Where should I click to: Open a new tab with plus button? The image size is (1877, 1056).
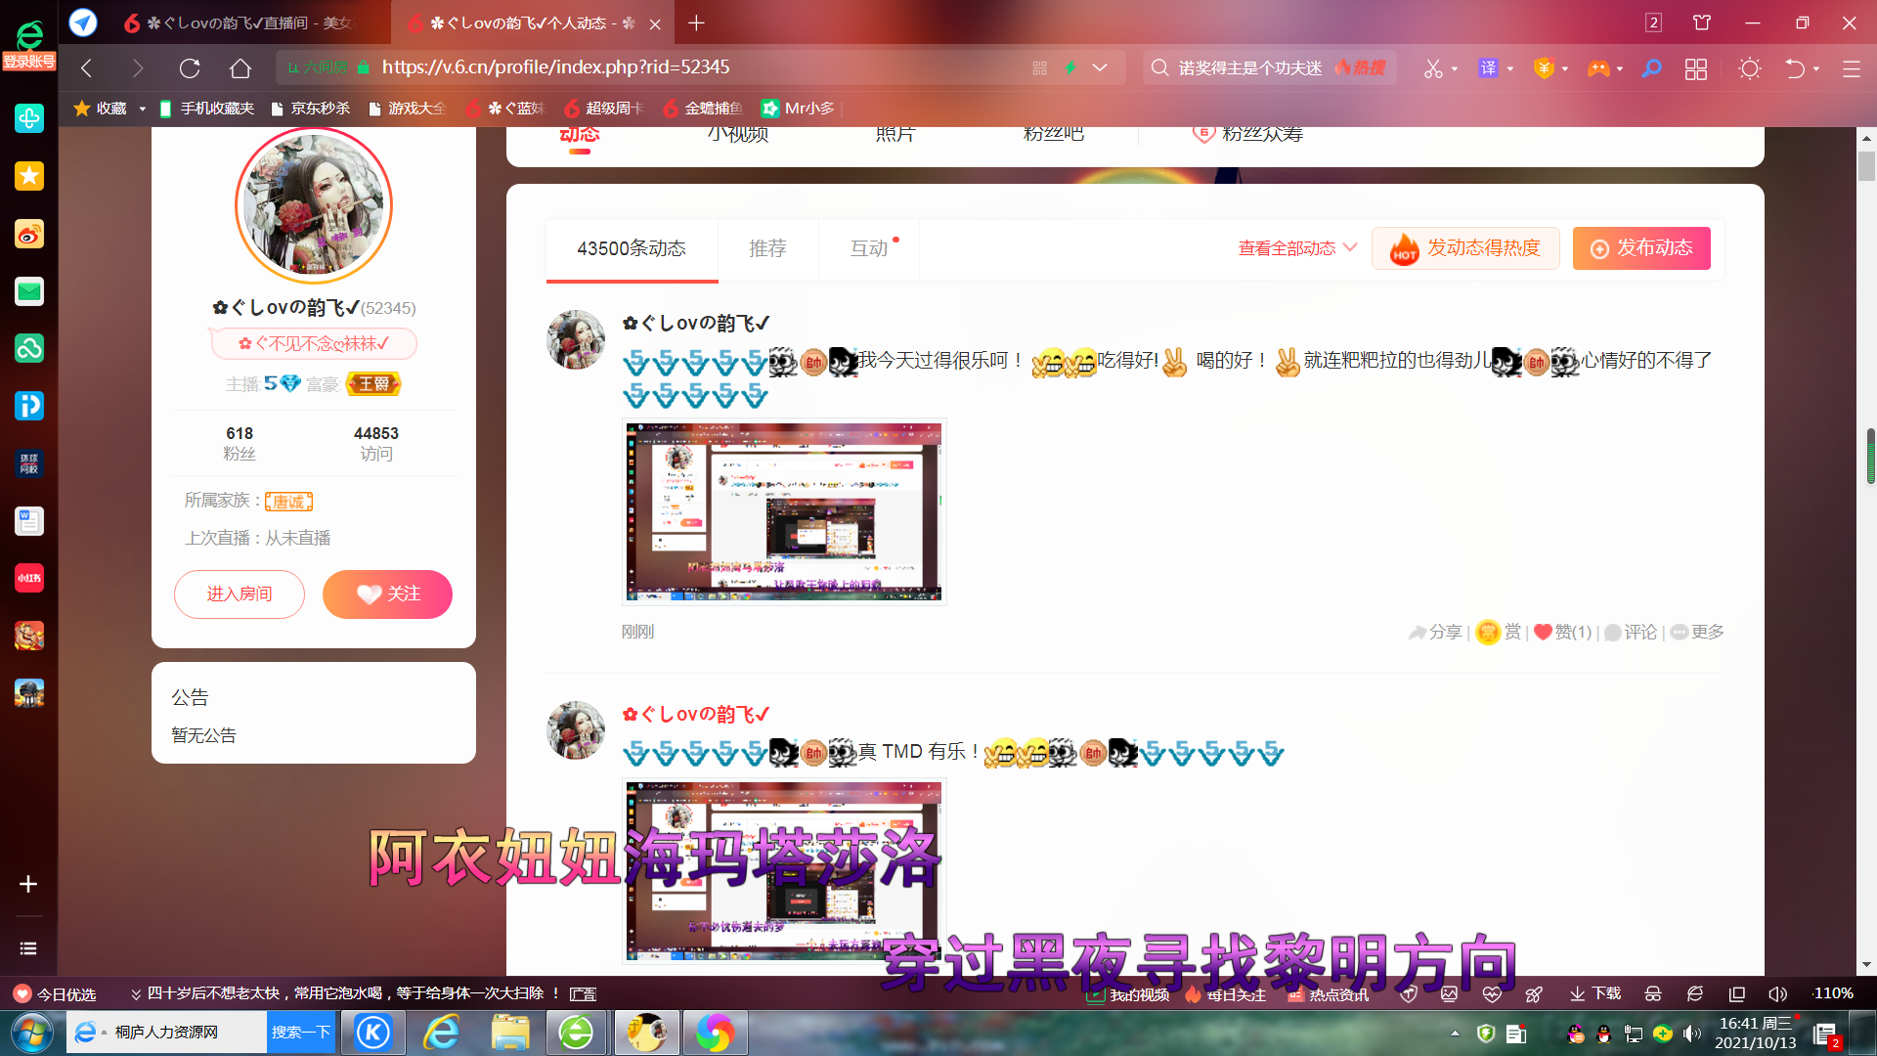coord(696,22)
